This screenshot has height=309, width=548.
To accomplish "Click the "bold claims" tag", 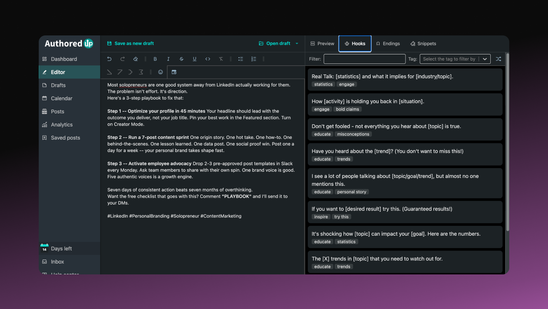I will coord(347,109).
